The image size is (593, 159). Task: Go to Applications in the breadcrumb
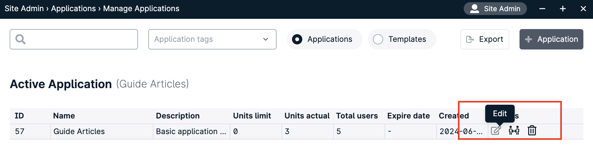point(73,9)
